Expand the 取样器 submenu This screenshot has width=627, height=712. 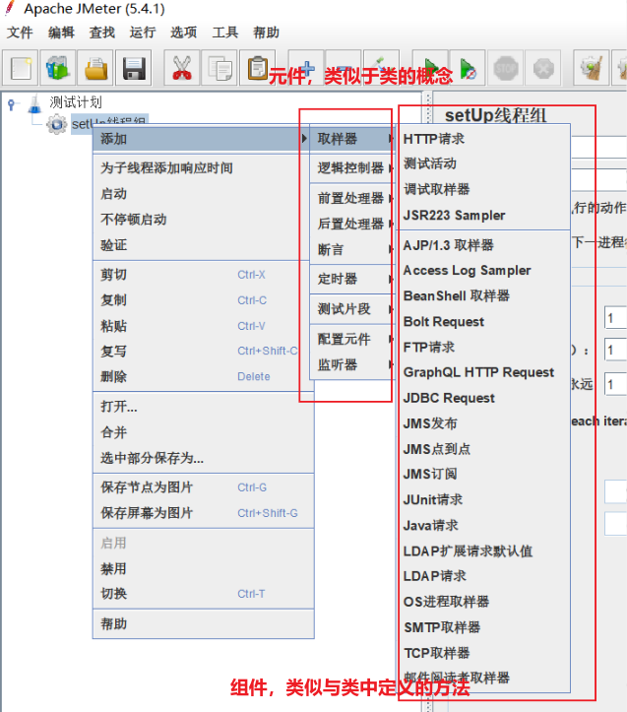click(x=351, y=139)
